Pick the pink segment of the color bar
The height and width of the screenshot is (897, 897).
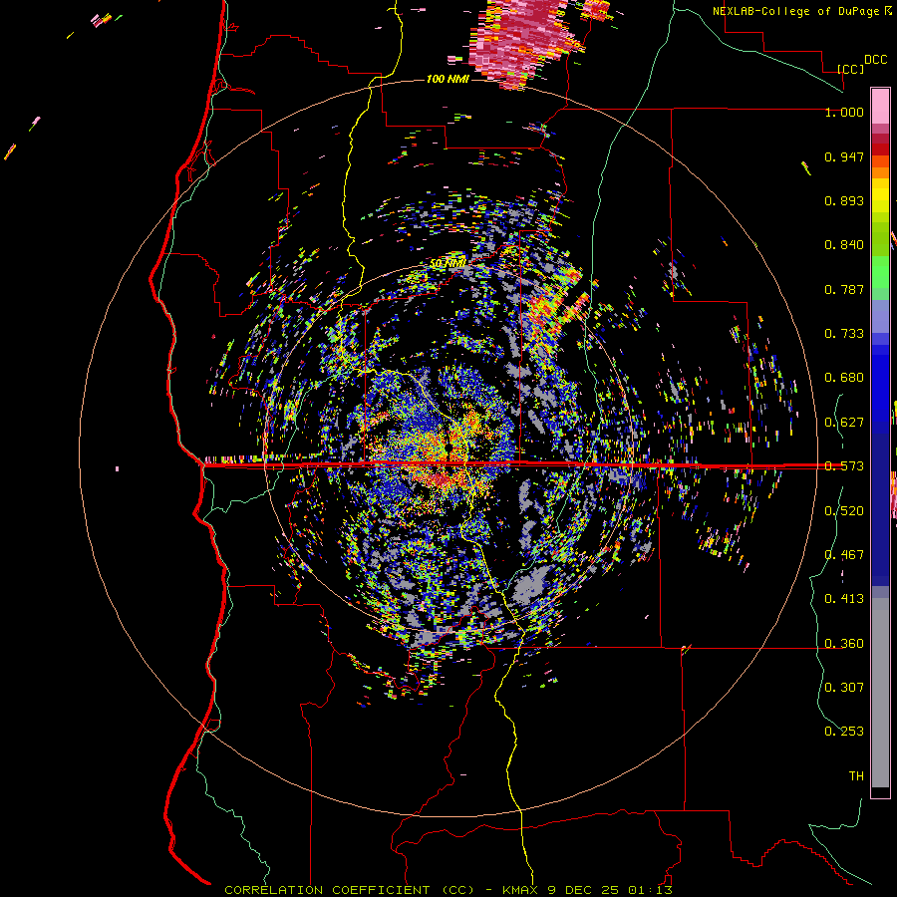tap(880, 106)
